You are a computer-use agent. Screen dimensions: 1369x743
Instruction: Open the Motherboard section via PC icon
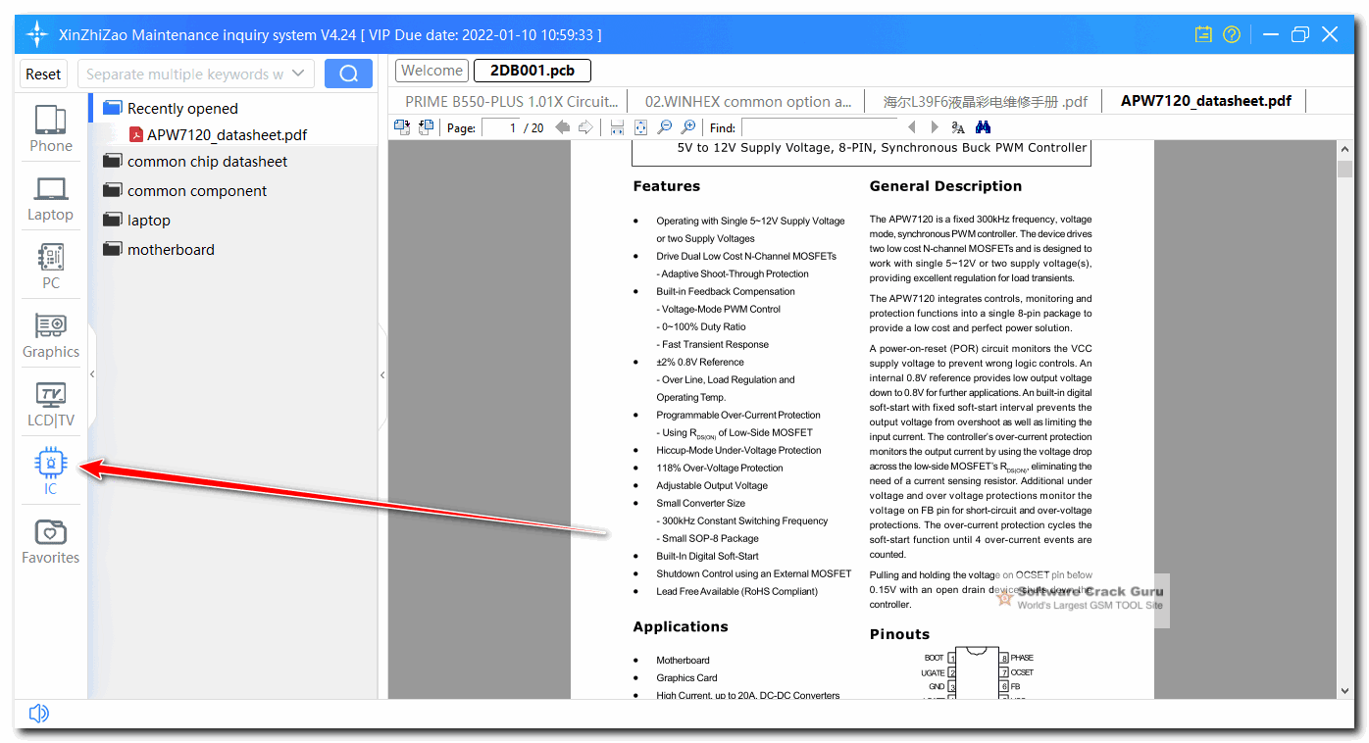(x=50, y=265)
